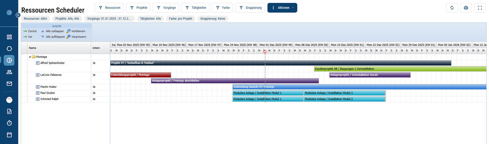Image resolution: width=489 pixels, height=144 pixels.
Task: Click the printer icon button
Action: click(x=466, y=8)
